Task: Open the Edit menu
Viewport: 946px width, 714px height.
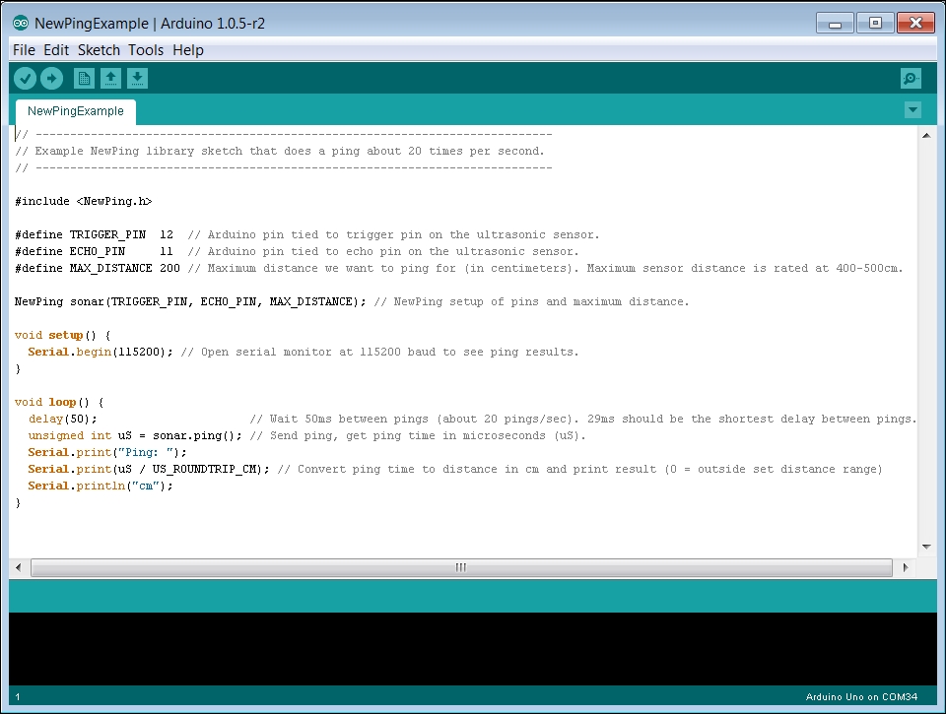Action: click(56, 50)
